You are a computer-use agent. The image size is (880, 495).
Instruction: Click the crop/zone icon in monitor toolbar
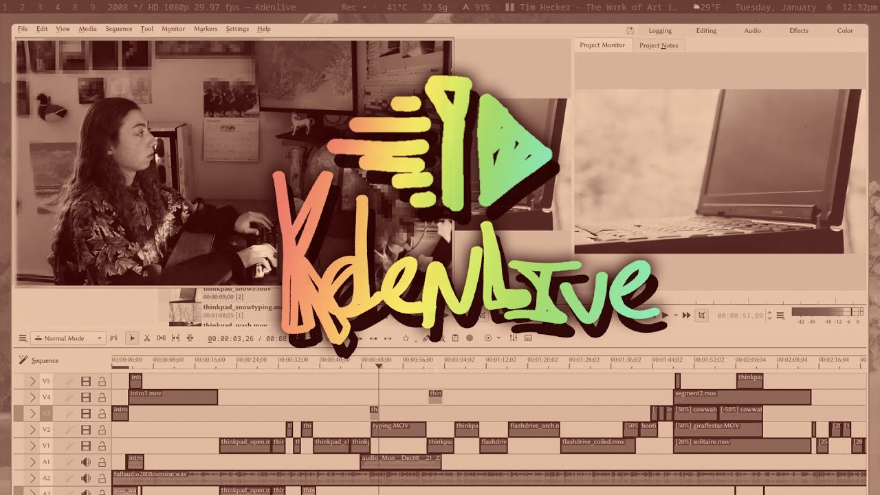point(701,315)
